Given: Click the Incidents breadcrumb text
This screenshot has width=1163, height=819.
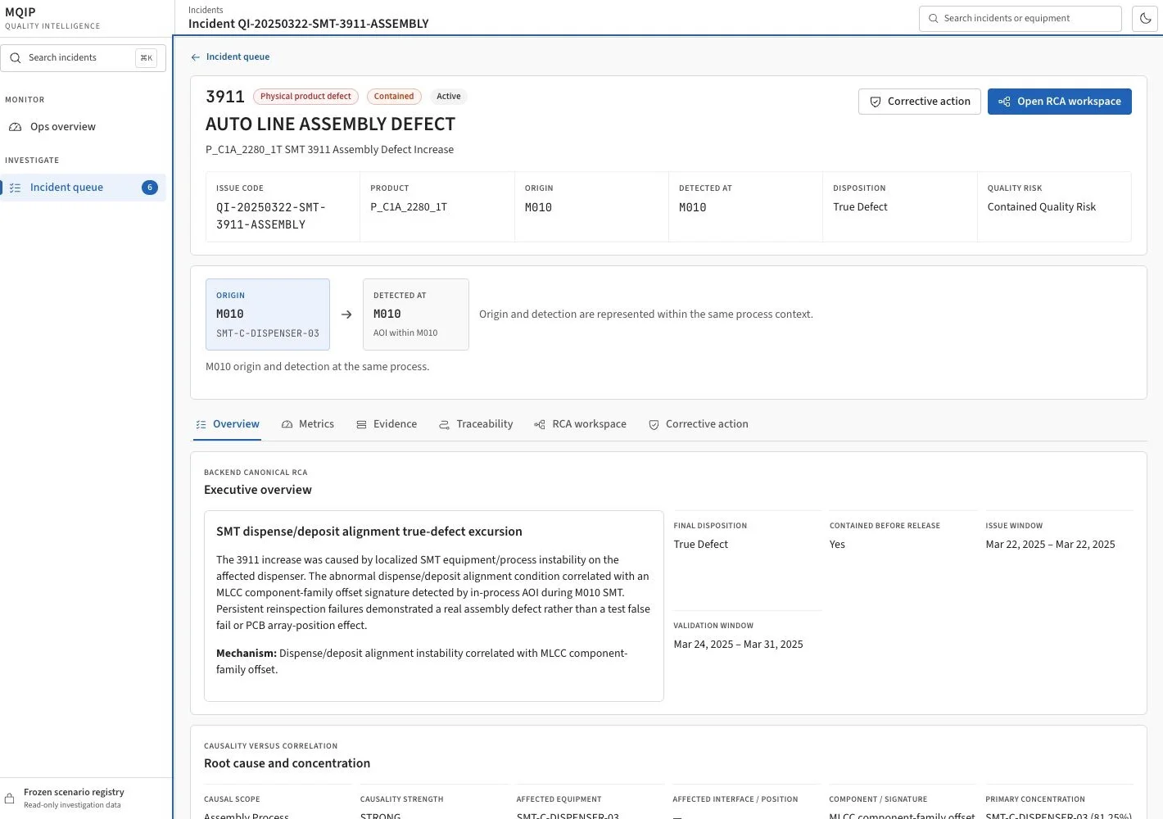Looking at the screenshot, I should (x=206, y=10).
